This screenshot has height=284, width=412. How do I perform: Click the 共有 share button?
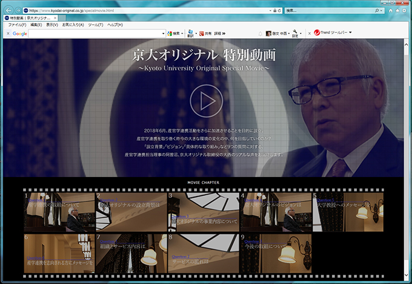[x=205, y=33]
